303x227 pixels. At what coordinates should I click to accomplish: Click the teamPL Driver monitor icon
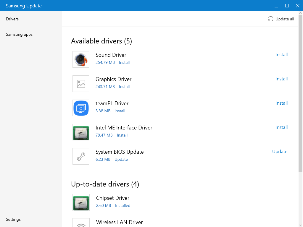click(80, 108)
